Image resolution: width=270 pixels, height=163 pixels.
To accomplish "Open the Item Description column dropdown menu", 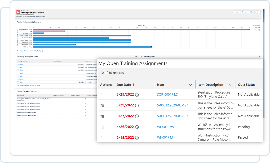I will tap(231, 85).
